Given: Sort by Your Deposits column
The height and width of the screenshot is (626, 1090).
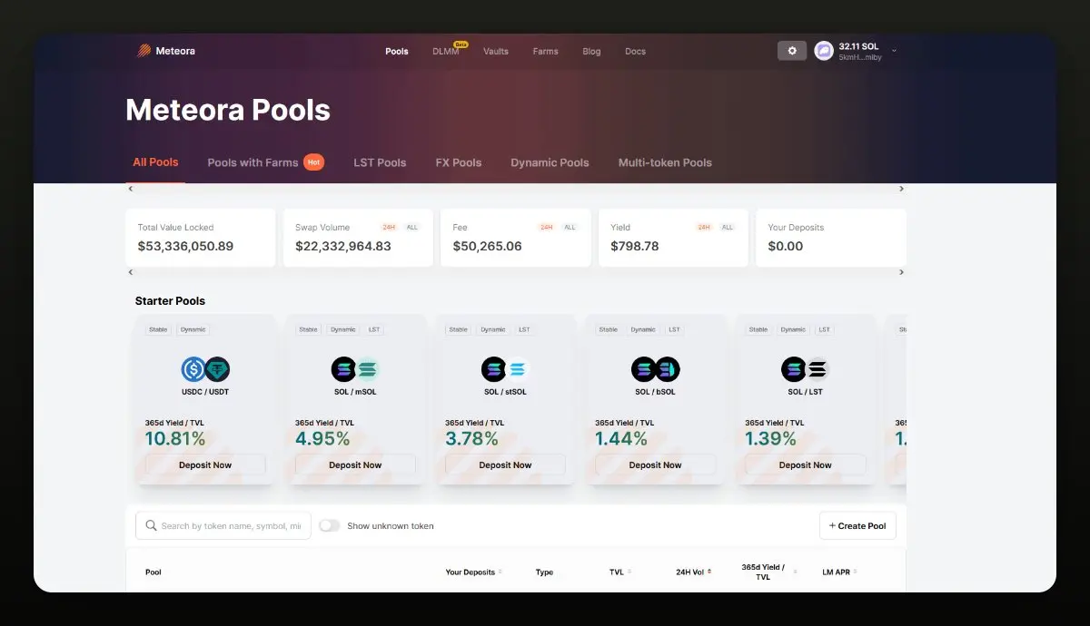Looking at the screenshot, I should click(x=473, y=572).
